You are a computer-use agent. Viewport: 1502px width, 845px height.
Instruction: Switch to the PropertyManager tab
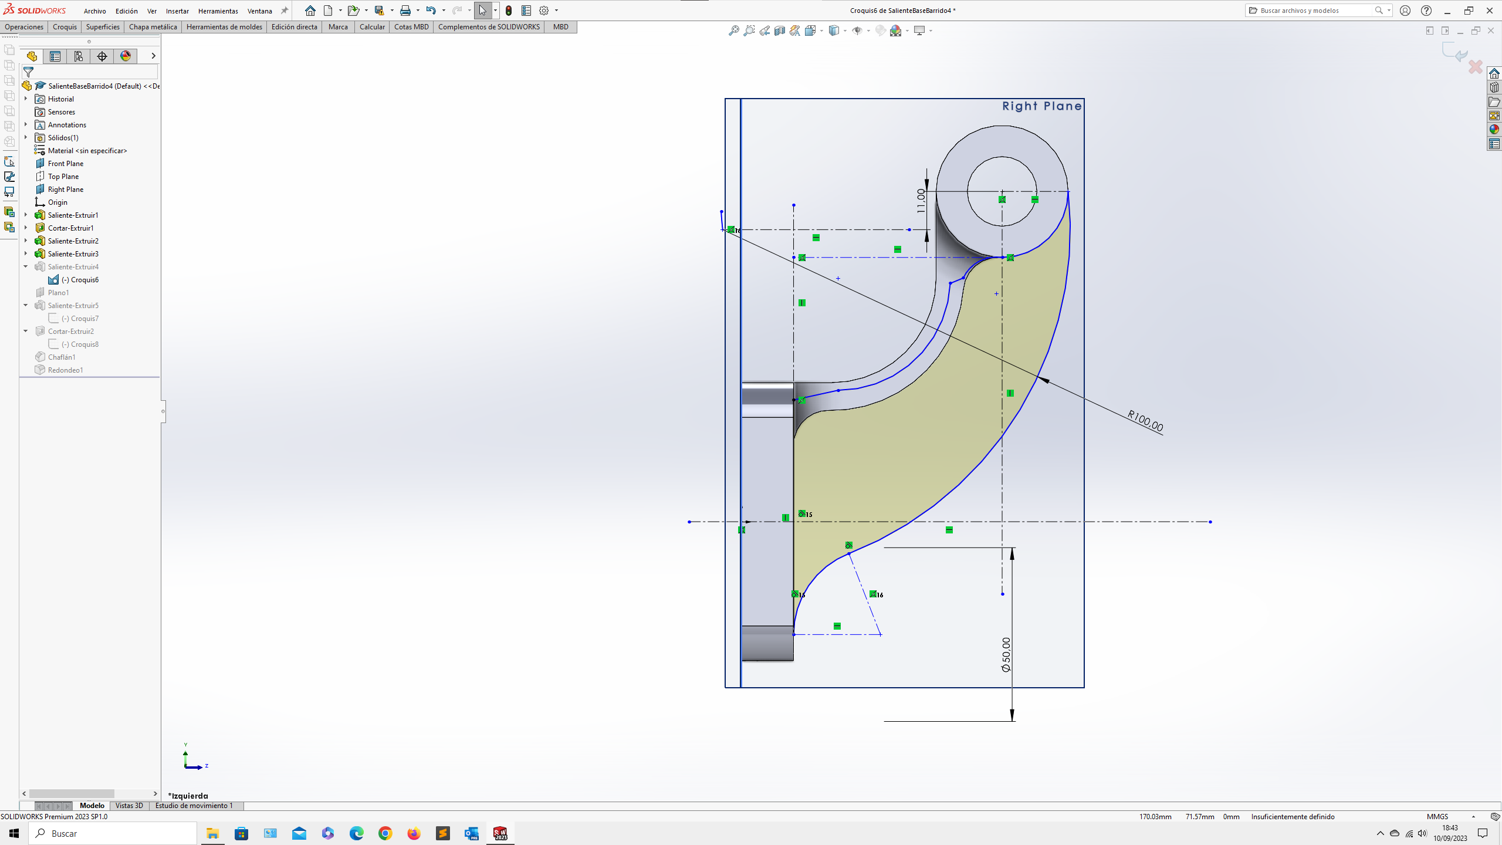click(x=55, y=56)
